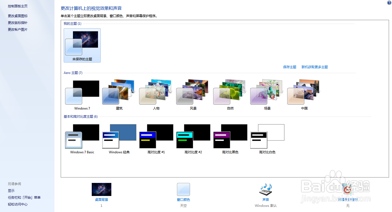The image size is (392, 212).
Task: Select the 高对比白色 theme
Action: coord(267,139)
